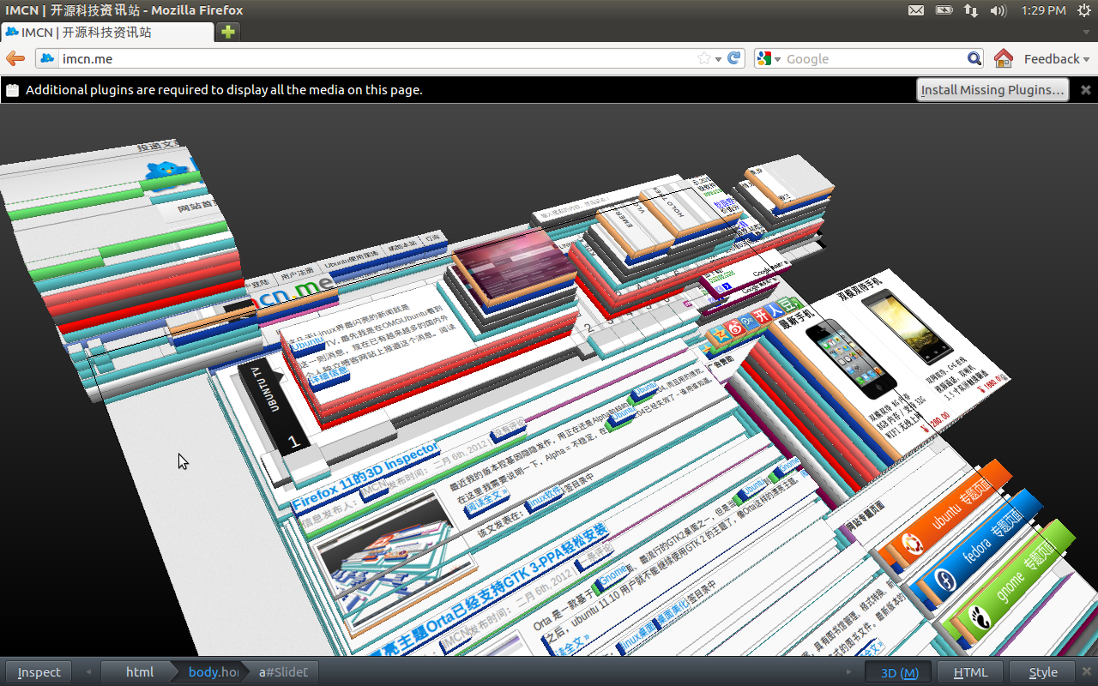Select html breadcrumb in inspector
The image size is (1098, 686).
pyautogui.click(x=140, y=672)
